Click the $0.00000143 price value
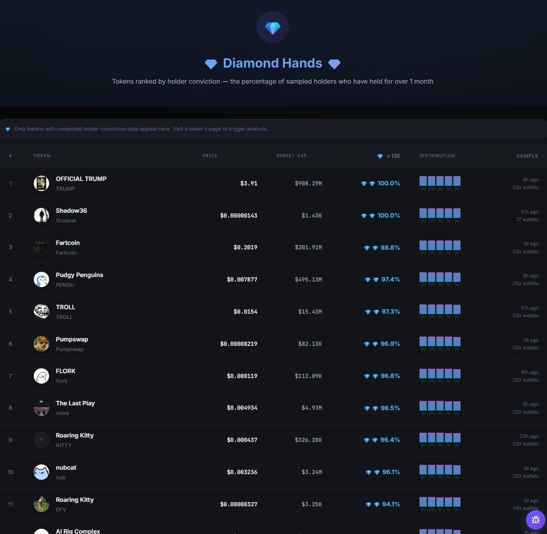Image resolution: width=547 pixels, height=534 pixels. 239,216
